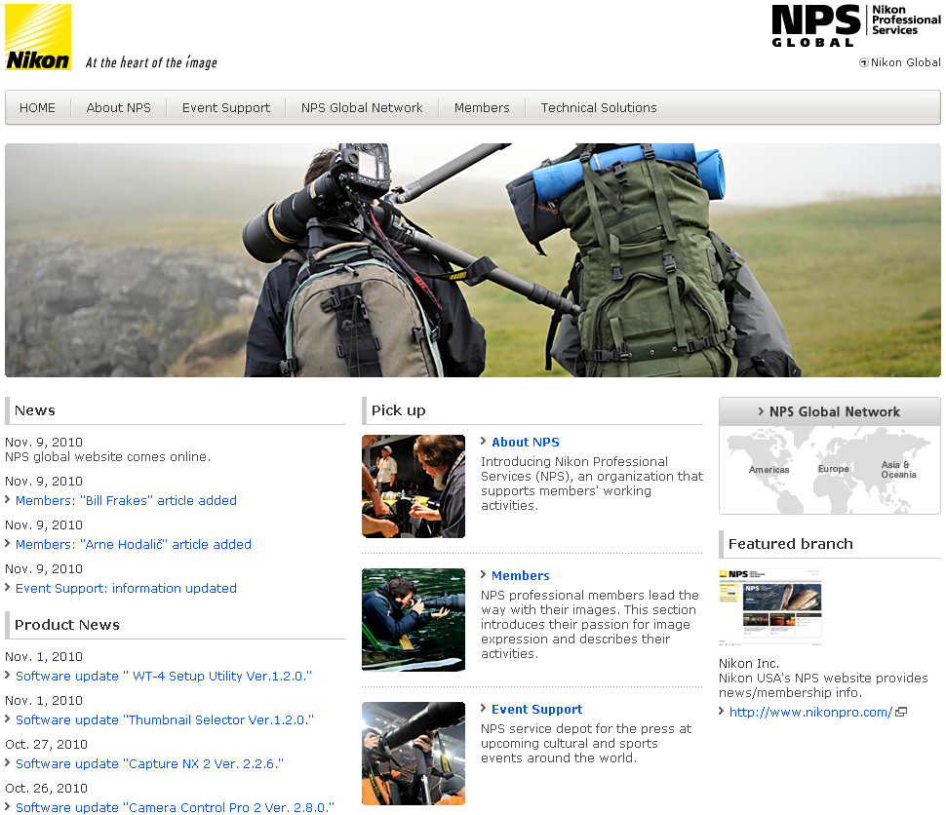
Task: Select Asia & Oceania on the map
Action: [897, 469]
